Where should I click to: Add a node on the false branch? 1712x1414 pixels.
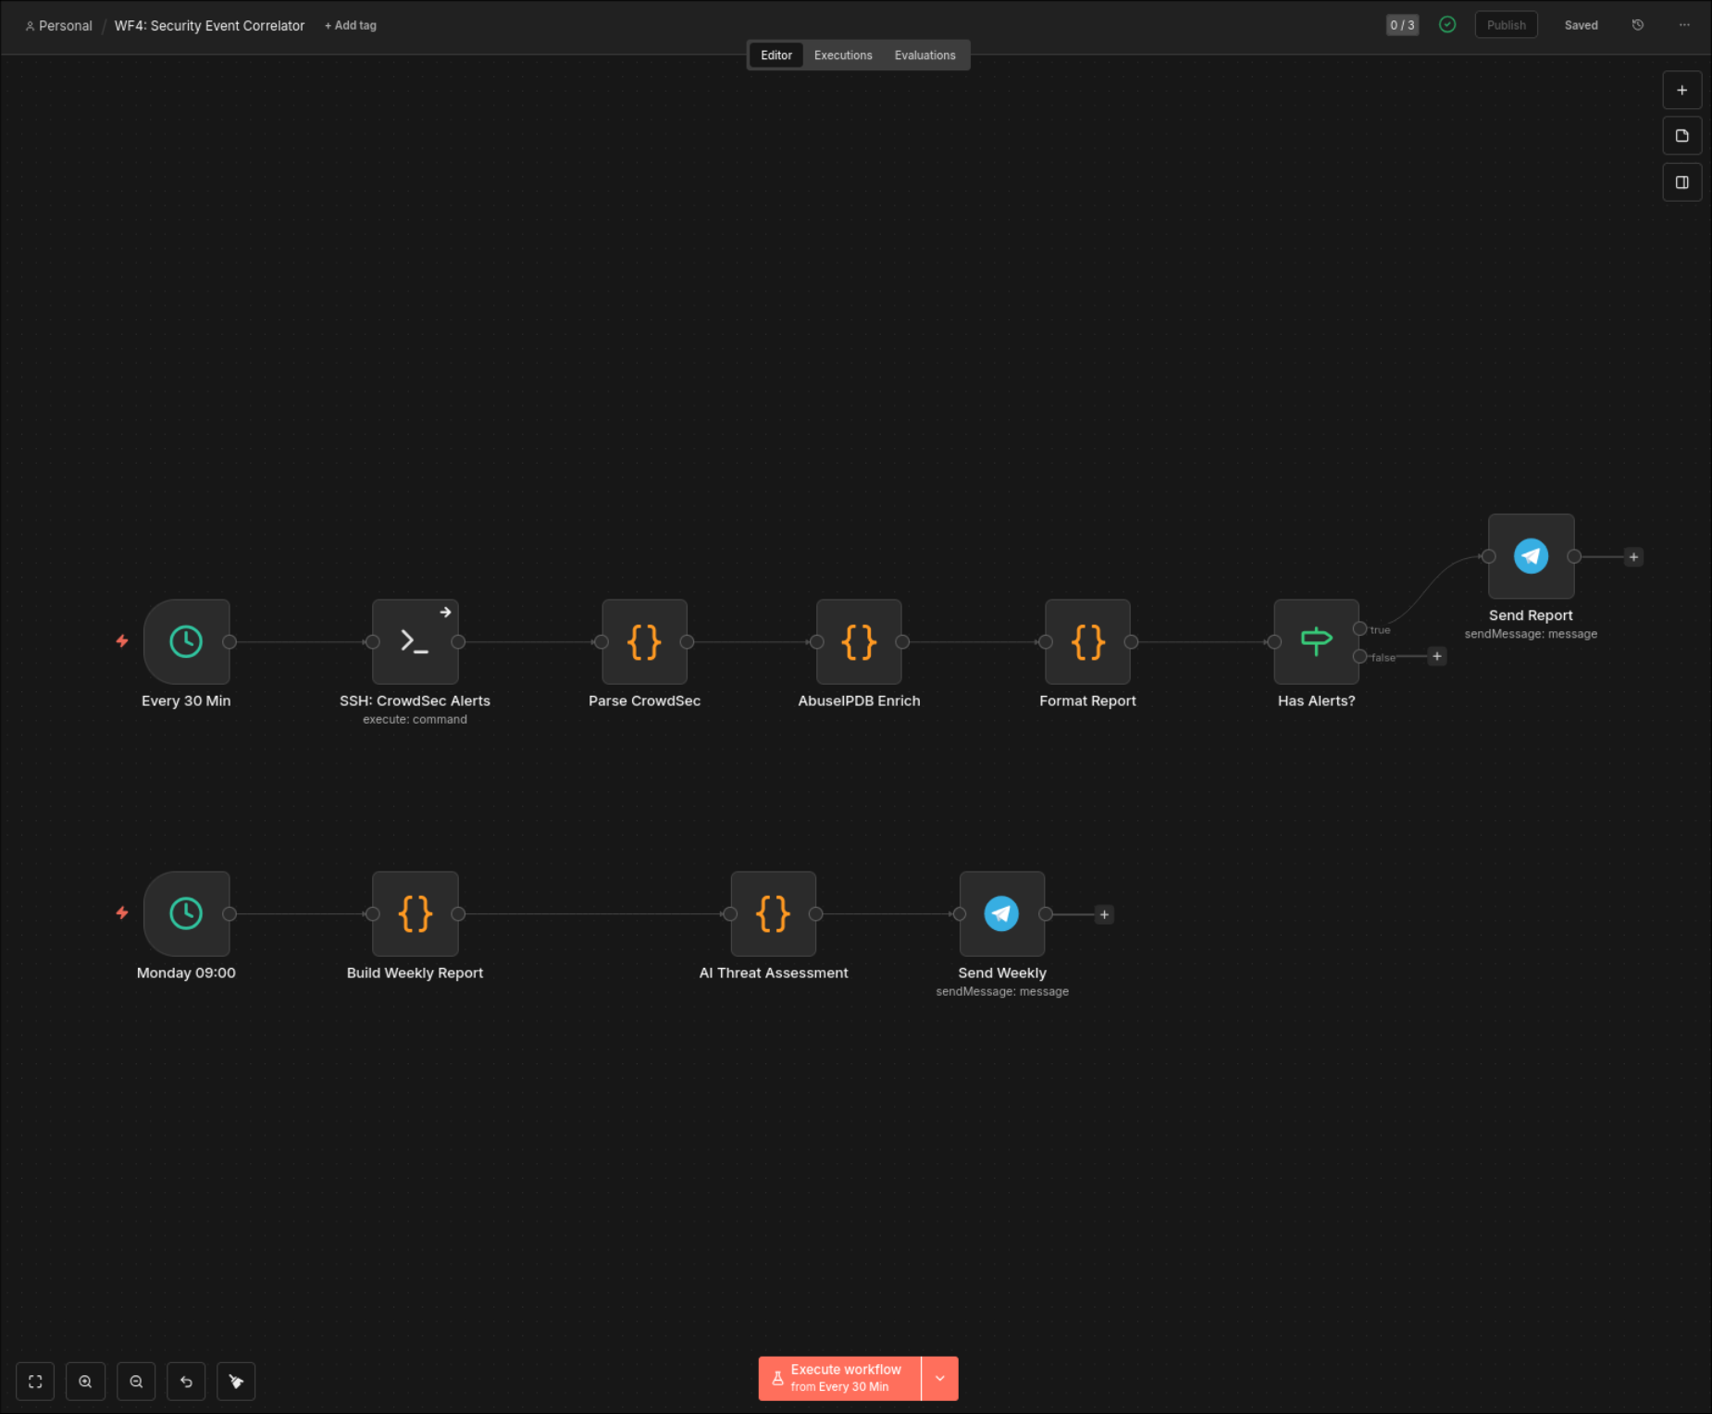(x=1437, y=656)
